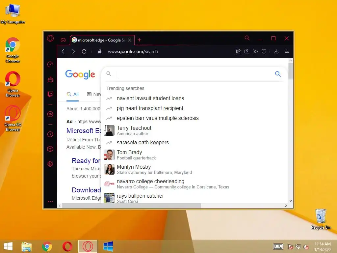Open downloads panel icon
Viewport: 337px width, 253px height.
click(276, 51)
